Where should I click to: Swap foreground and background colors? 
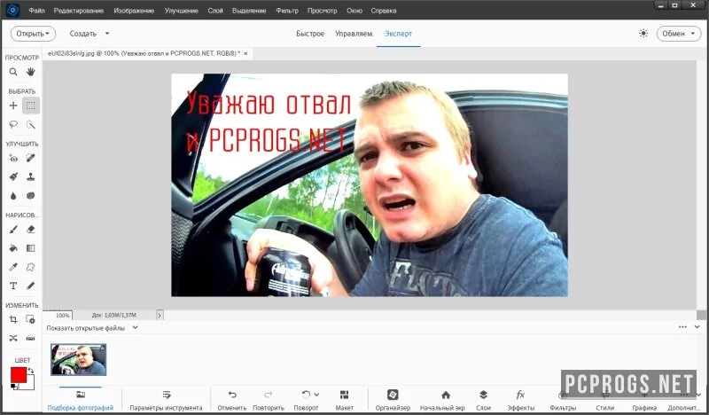click(31, 371)
